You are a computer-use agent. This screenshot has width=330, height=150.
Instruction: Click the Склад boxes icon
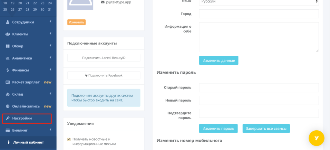coord(8,94)
